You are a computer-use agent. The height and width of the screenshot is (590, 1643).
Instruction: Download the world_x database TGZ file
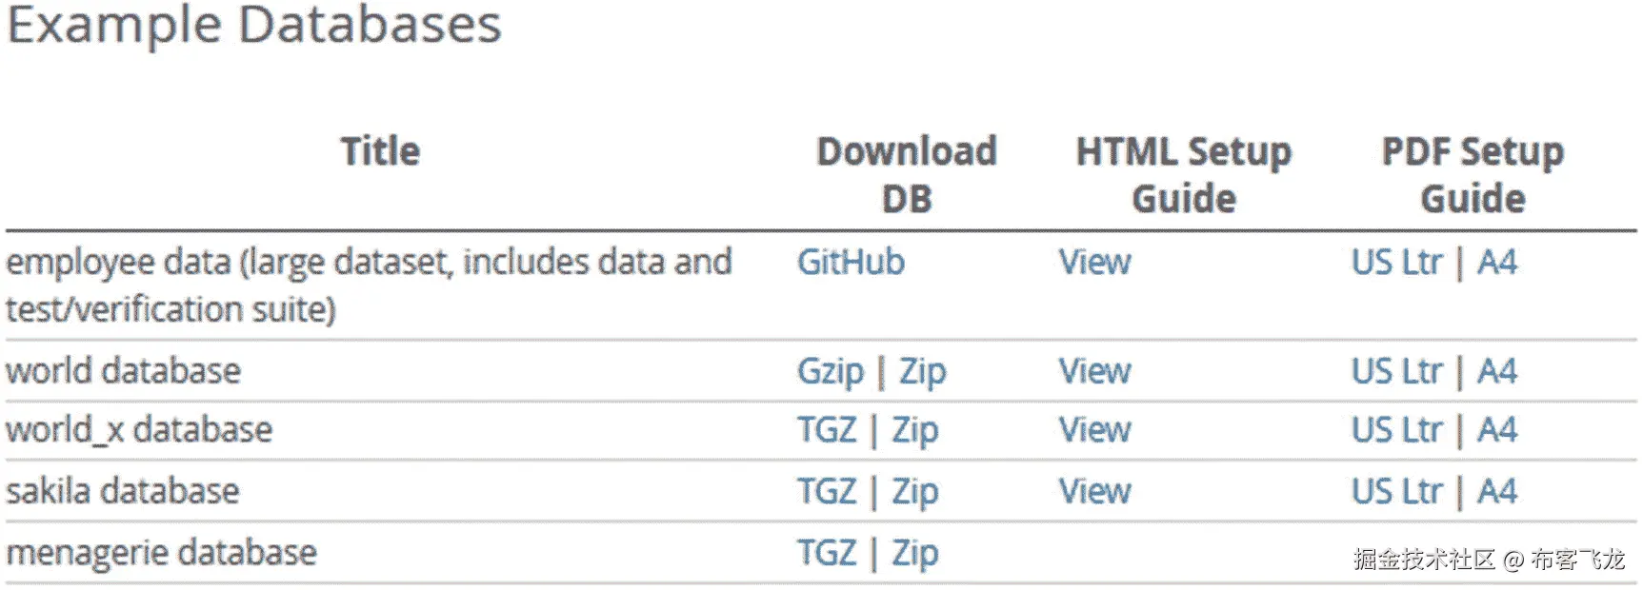pos(827,430)
